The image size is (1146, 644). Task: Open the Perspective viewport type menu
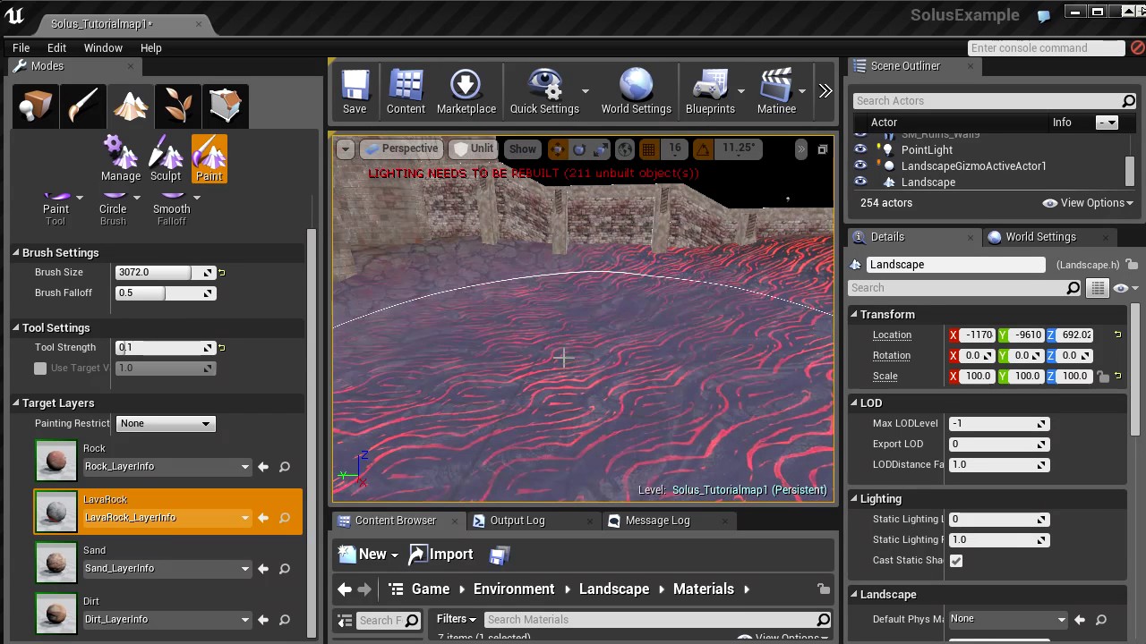coord(401,148)
